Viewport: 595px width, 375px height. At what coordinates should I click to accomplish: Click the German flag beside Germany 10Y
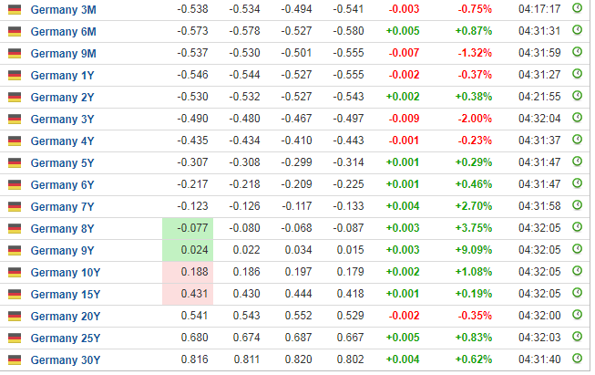(x=15, y=273)
